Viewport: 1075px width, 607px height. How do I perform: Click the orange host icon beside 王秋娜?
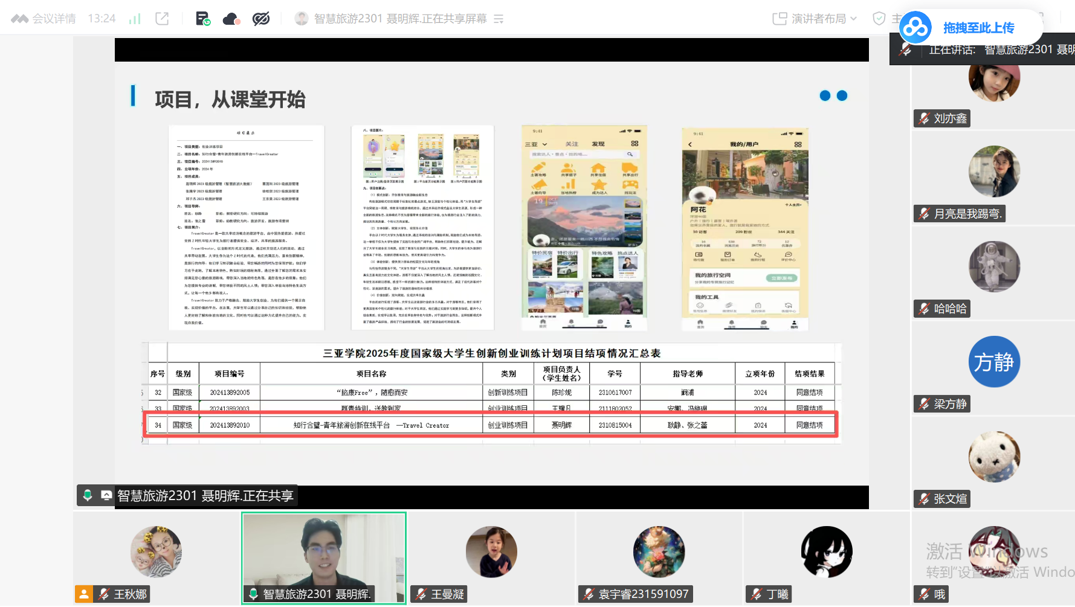pos(84,594)
